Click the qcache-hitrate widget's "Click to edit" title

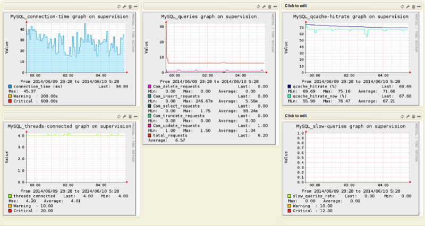[x=296, y=6]
